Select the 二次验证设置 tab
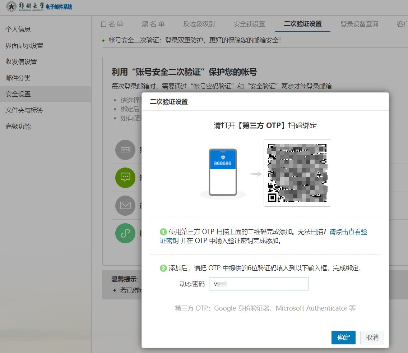 [303, 24]
